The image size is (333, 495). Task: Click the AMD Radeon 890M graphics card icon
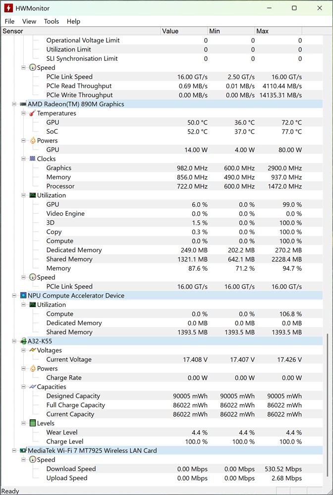point(23,104)
